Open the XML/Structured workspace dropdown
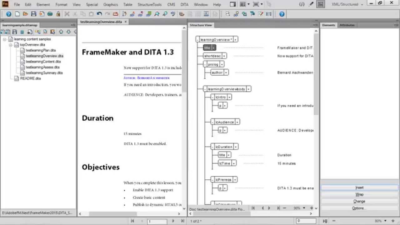This screenshot has height=225, width=400. pyautogui.click(x=347, y=4)
